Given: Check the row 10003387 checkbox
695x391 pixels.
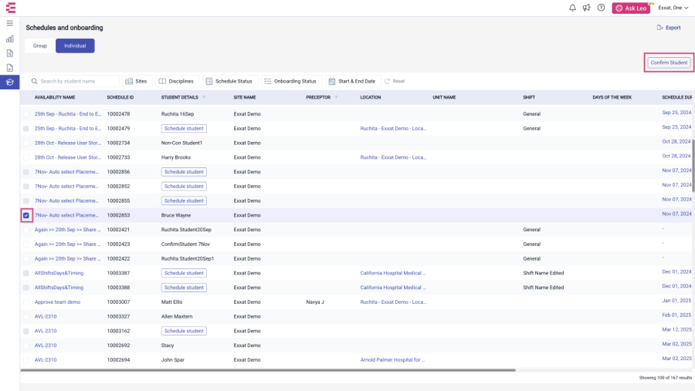Looking at the screenshot, I should (26, 273).
